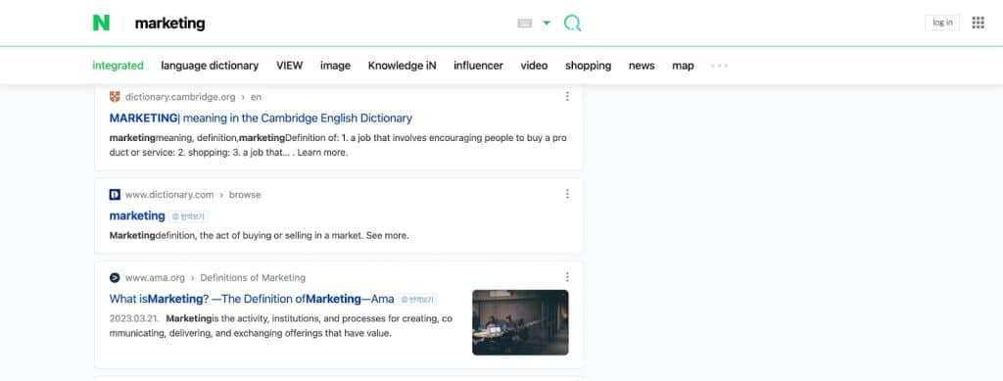Screen dimensions: 1003x381
Task: Open the on-screen keyboard icon
Action: [x=525, y=24]
